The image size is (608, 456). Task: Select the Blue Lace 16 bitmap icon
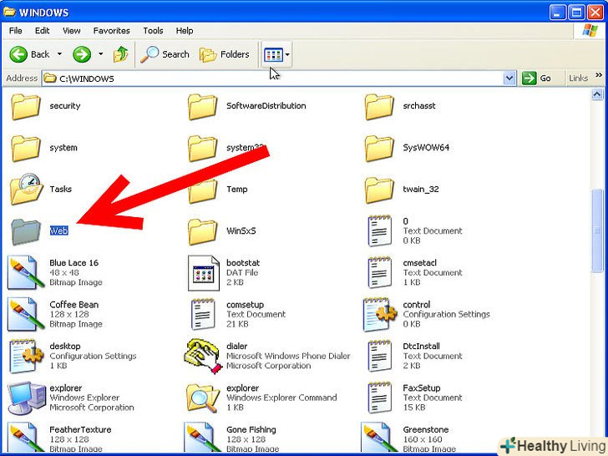point(25,272)
